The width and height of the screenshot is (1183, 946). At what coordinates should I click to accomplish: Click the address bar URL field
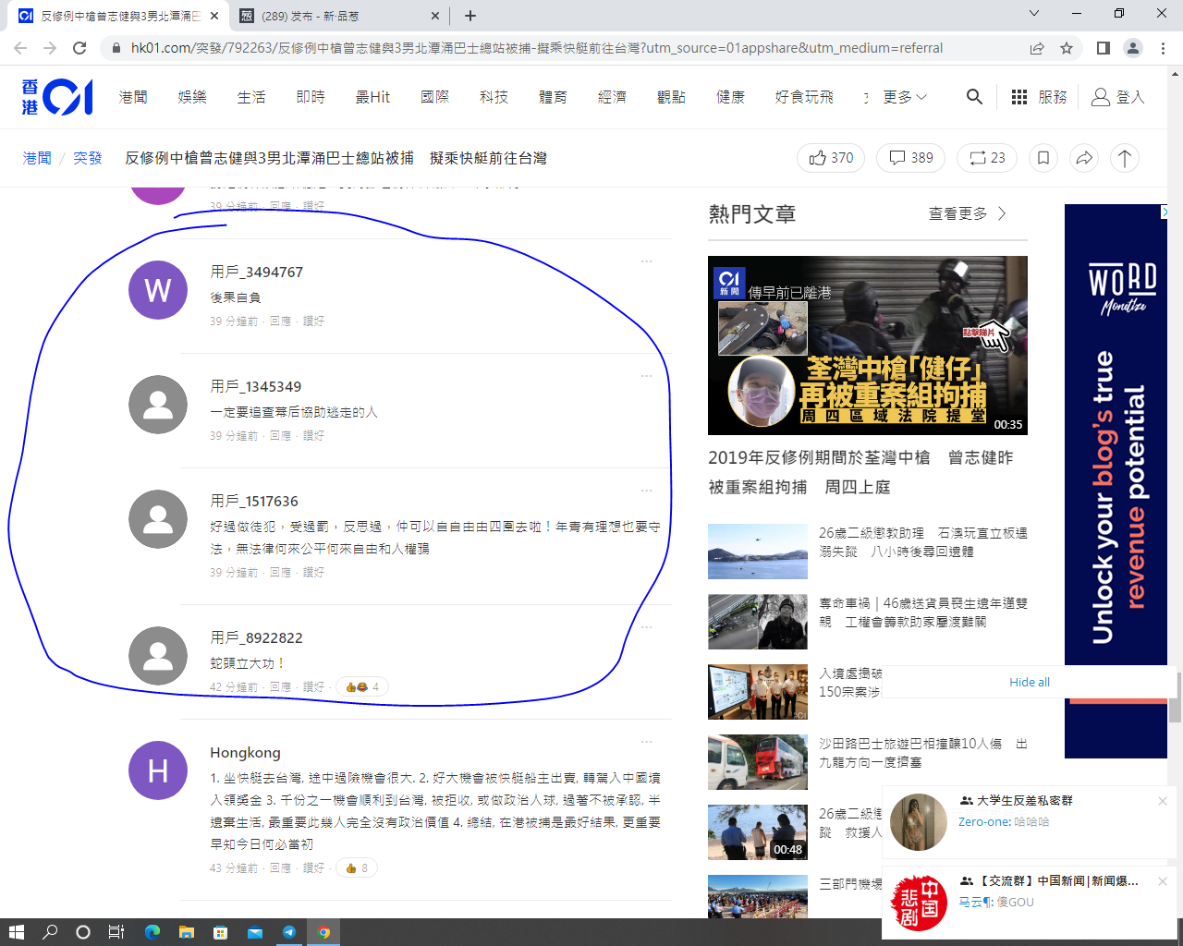pos(536,48)
